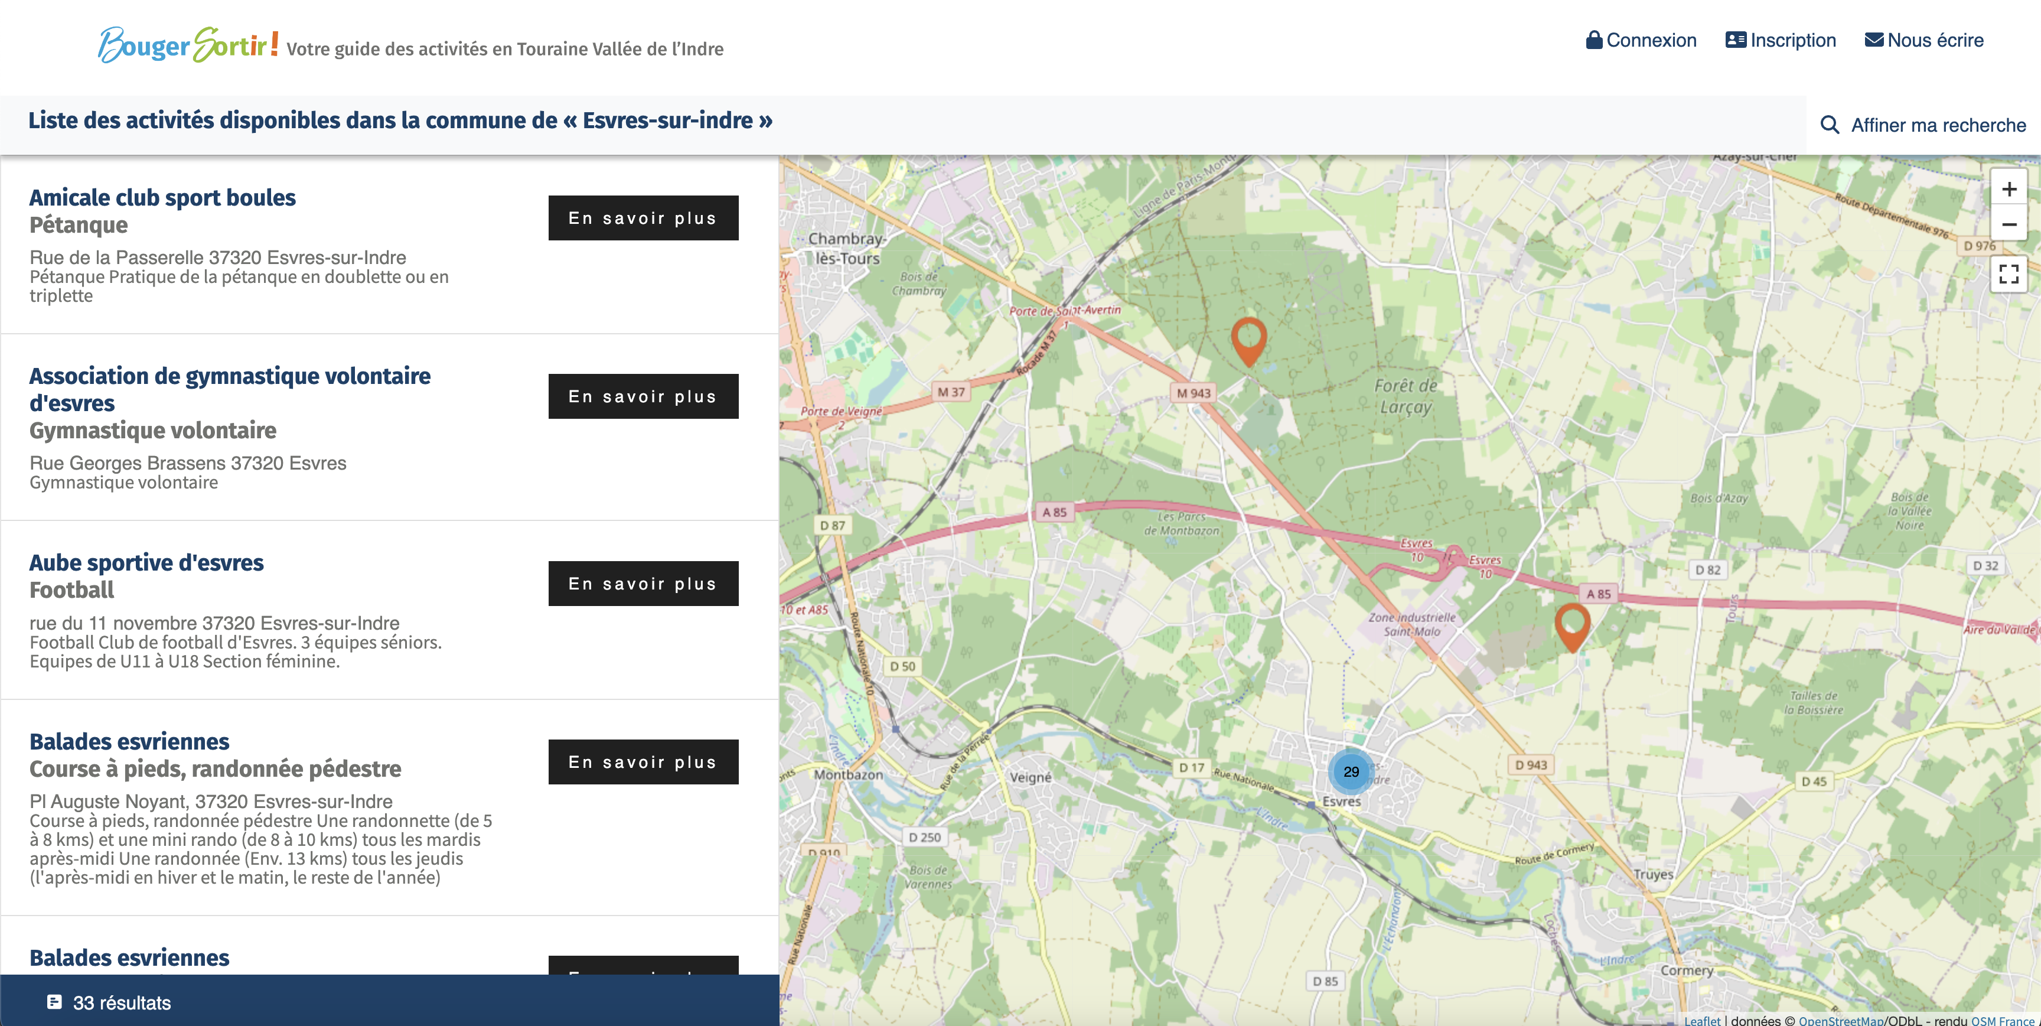The width and height of the screenshot is (2041, 1026).
Task: Select the orange map pin near A 85
Action: [x=1572, y=627]
